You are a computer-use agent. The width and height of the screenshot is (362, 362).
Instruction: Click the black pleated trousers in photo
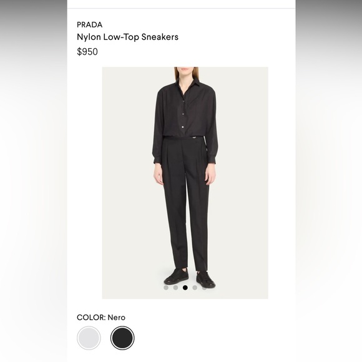pyautogui.click(x=185, y=203)
